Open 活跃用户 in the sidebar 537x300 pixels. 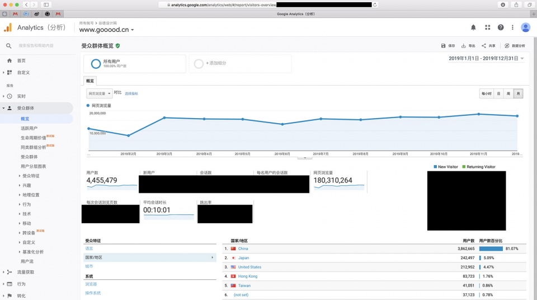pos(29,128)
